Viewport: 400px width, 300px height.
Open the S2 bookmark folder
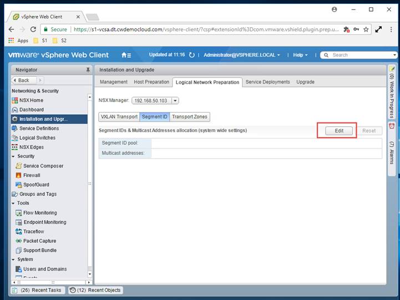pos(60,40)
